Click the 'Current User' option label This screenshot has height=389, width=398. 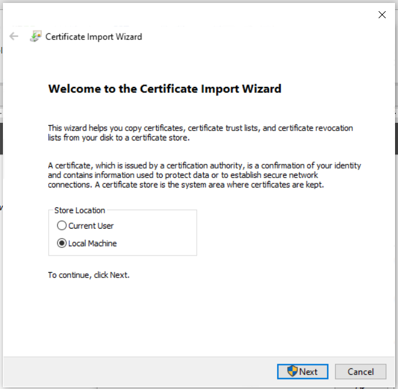[91, 226]
